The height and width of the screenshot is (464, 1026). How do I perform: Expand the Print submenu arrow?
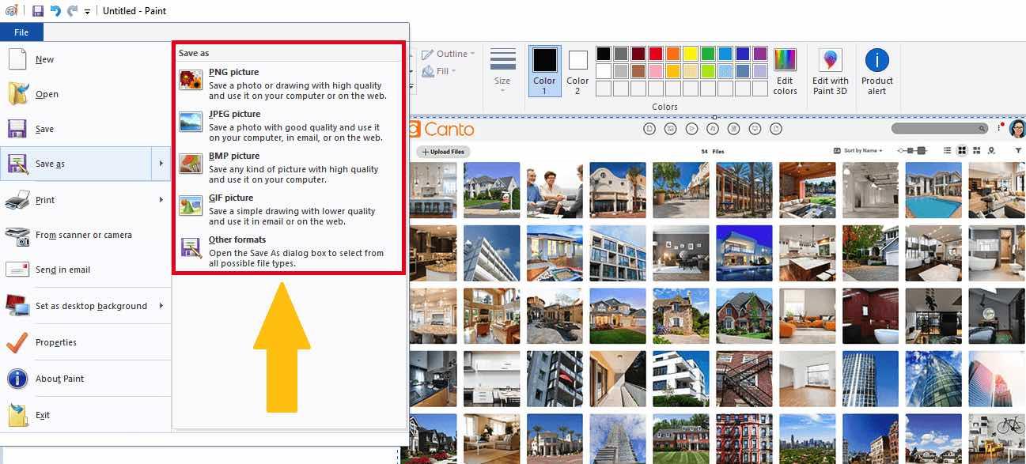[x=161, y=200]
